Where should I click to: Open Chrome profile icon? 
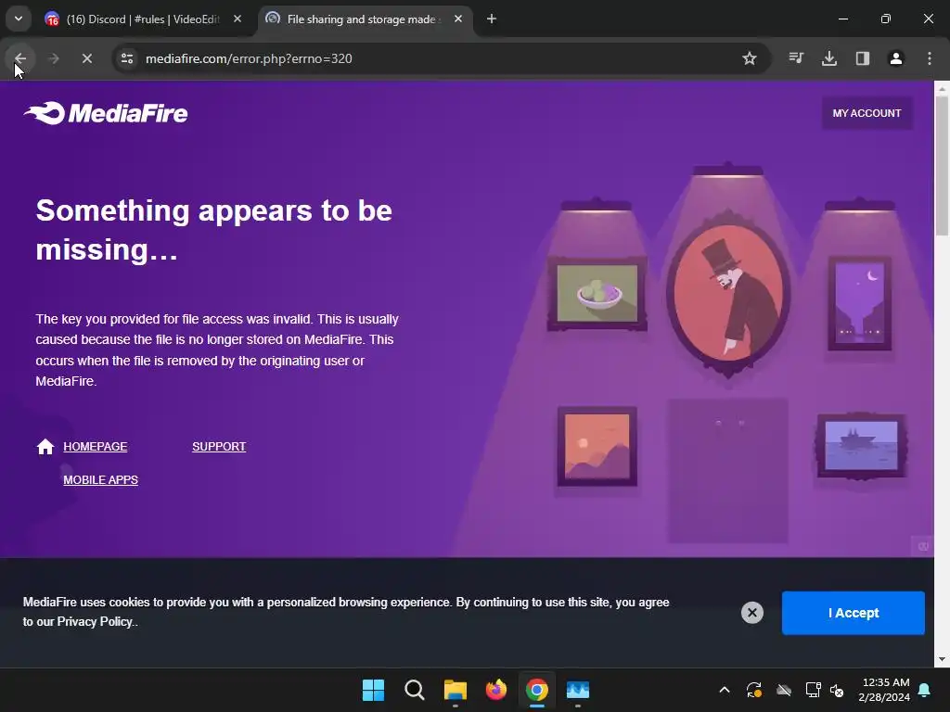coord(896,58)
